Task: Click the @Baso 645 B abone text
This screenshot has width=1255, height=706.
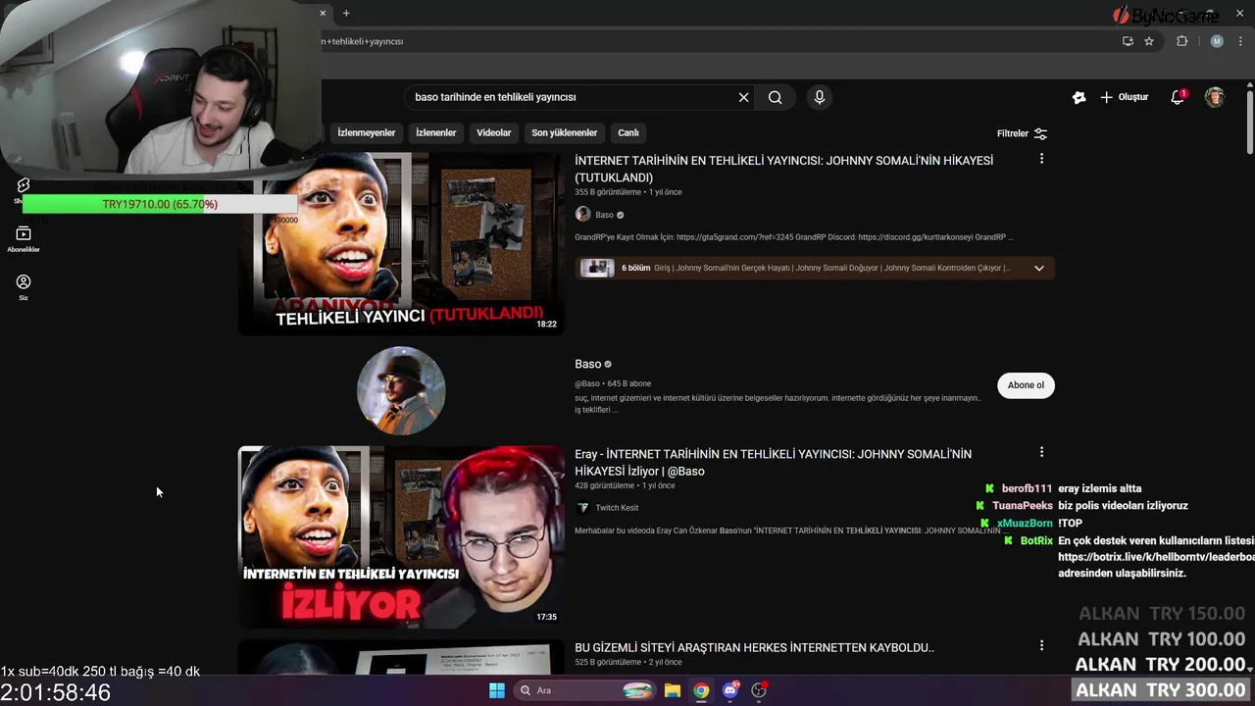Action: [613, 383]
